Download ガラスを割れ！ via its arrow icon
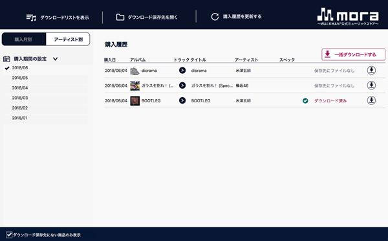388x241 pixels. pyautogui.click(x=371, y=86)
